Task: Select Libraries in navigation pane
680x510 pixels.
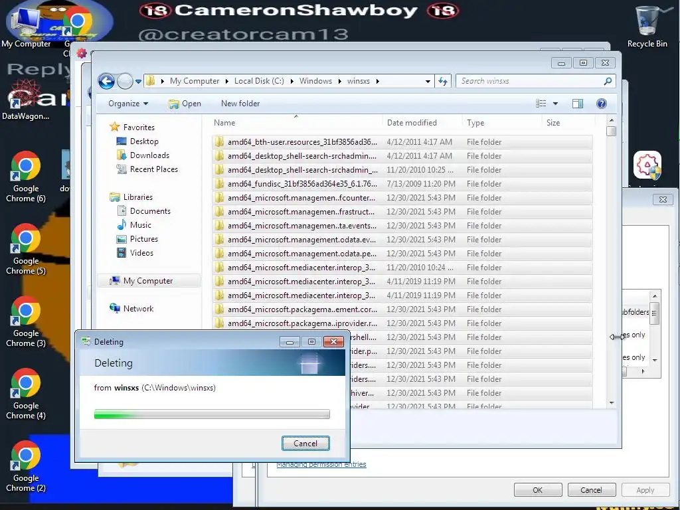Action: coord(131,197)
